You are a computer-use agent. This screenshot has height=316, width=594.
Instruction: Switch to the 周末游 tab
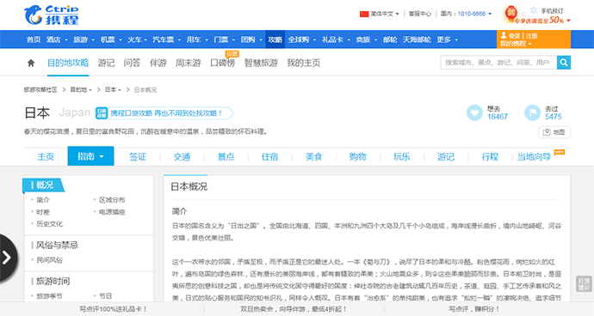[188, 63]
